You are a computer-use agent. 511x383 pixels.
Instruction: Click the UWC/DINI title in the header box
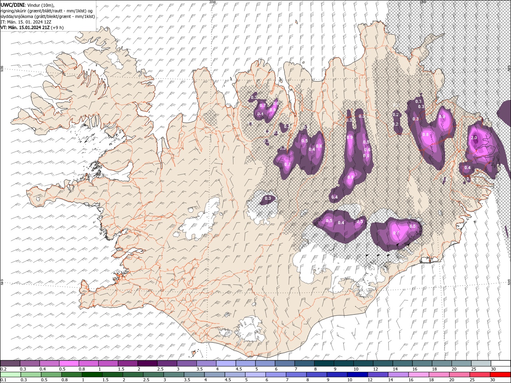[x=13, y=4]
